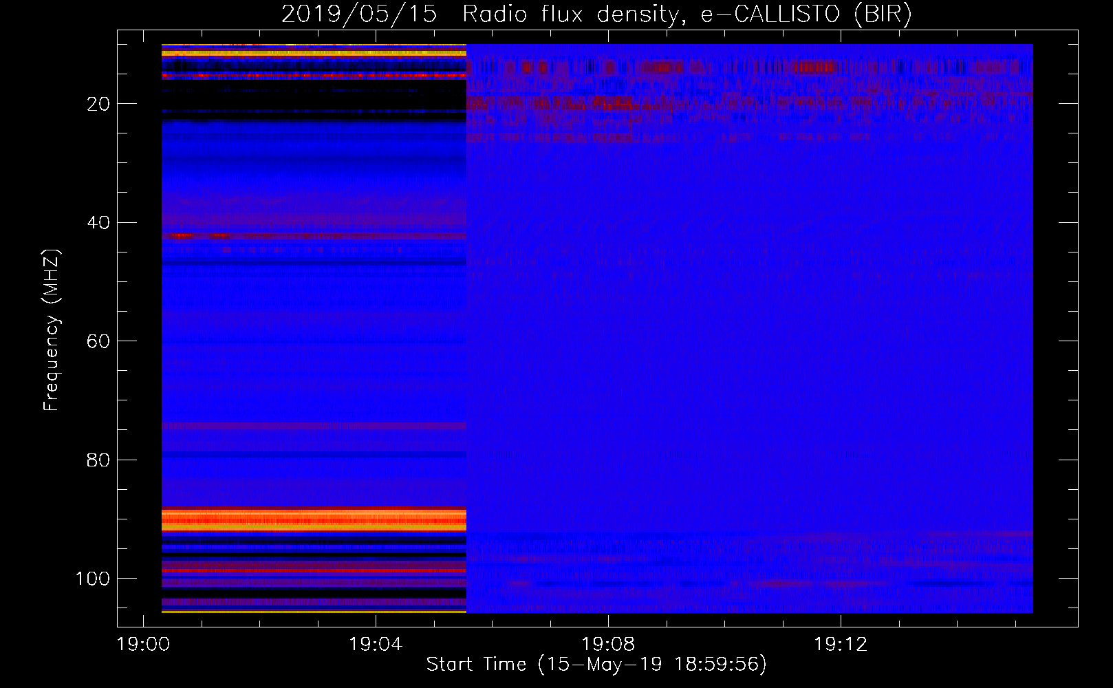
Task: Click the 'Start Time (15-May-19 18:59:56)' label
Action: tap(596, 665)
